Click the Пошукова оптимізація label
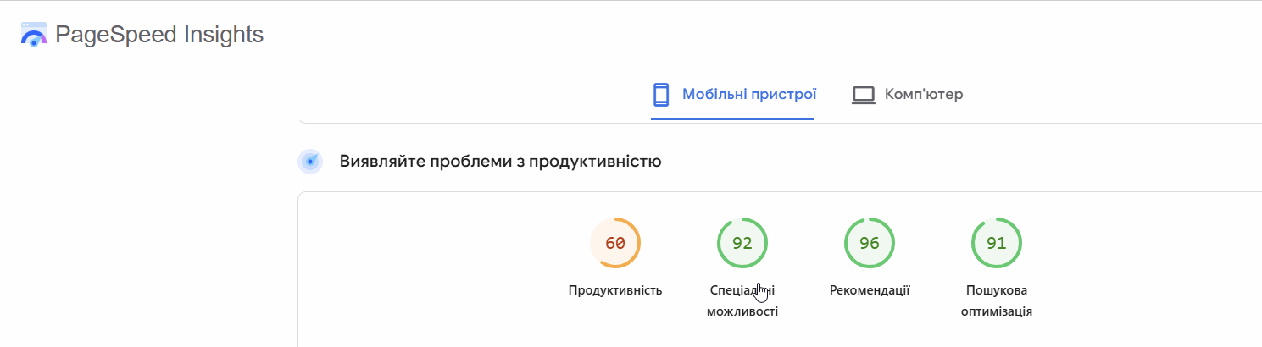Viewport: 1262px width, 347px height. pos(997,301)
